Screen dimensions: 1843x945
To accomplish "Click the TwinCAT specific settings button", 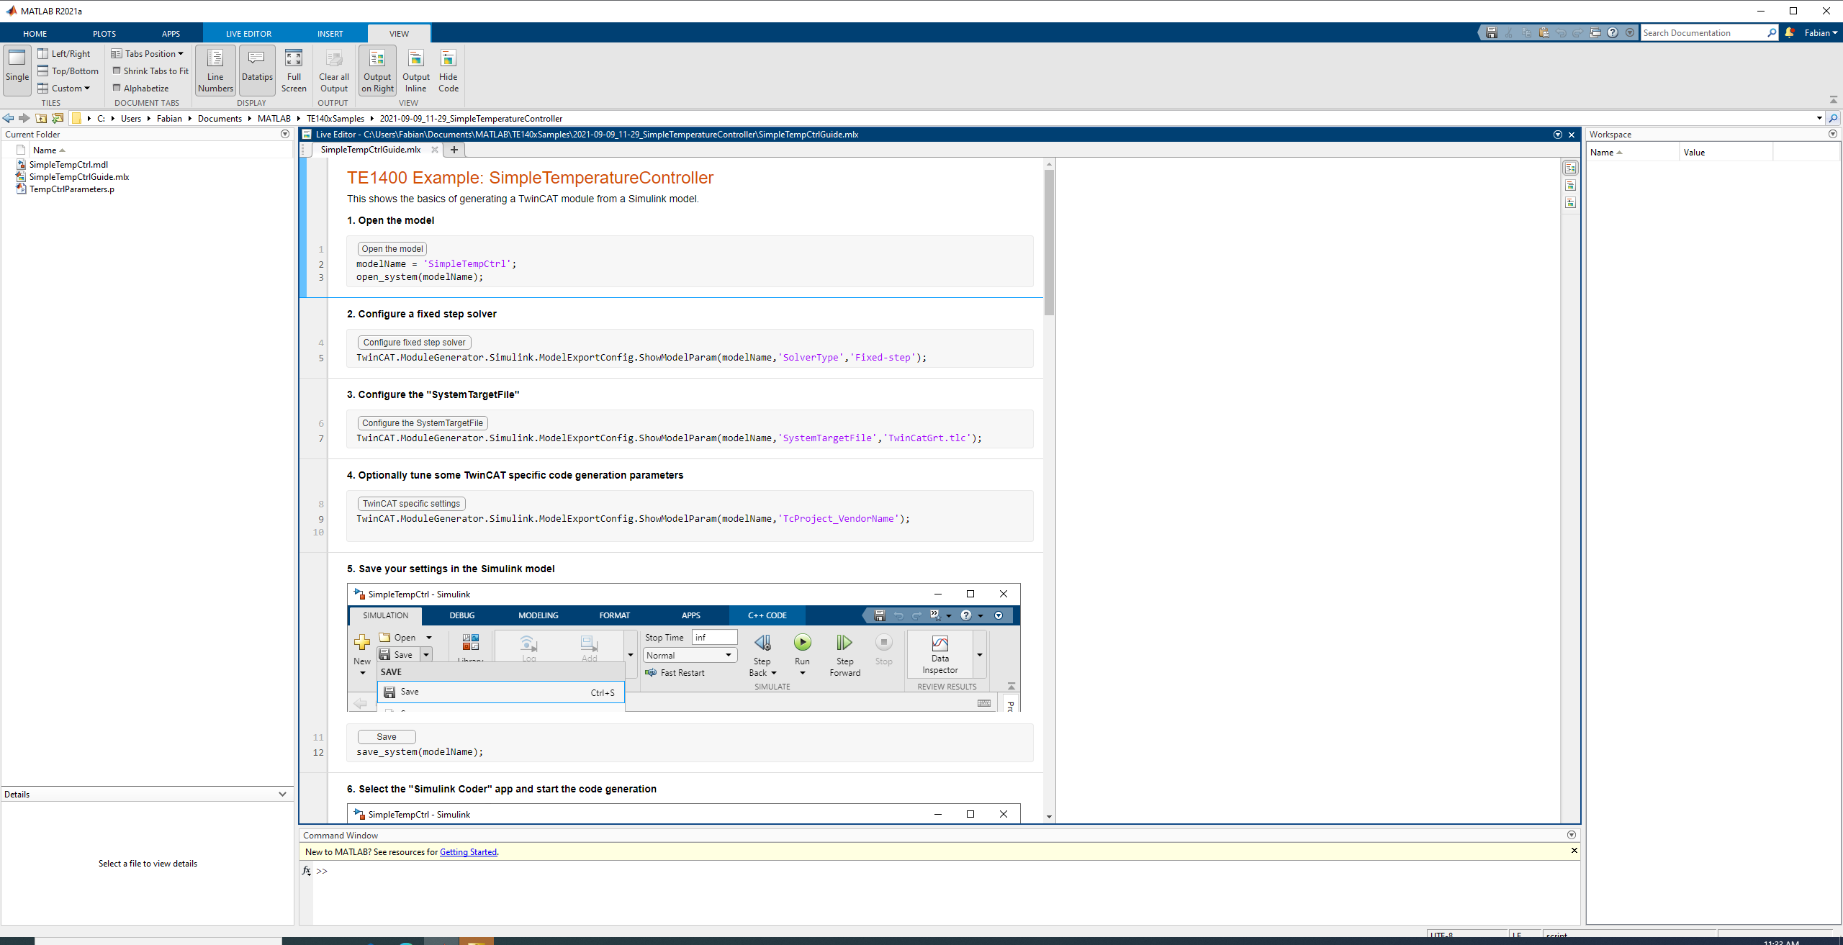I will (x=411, y=504).
